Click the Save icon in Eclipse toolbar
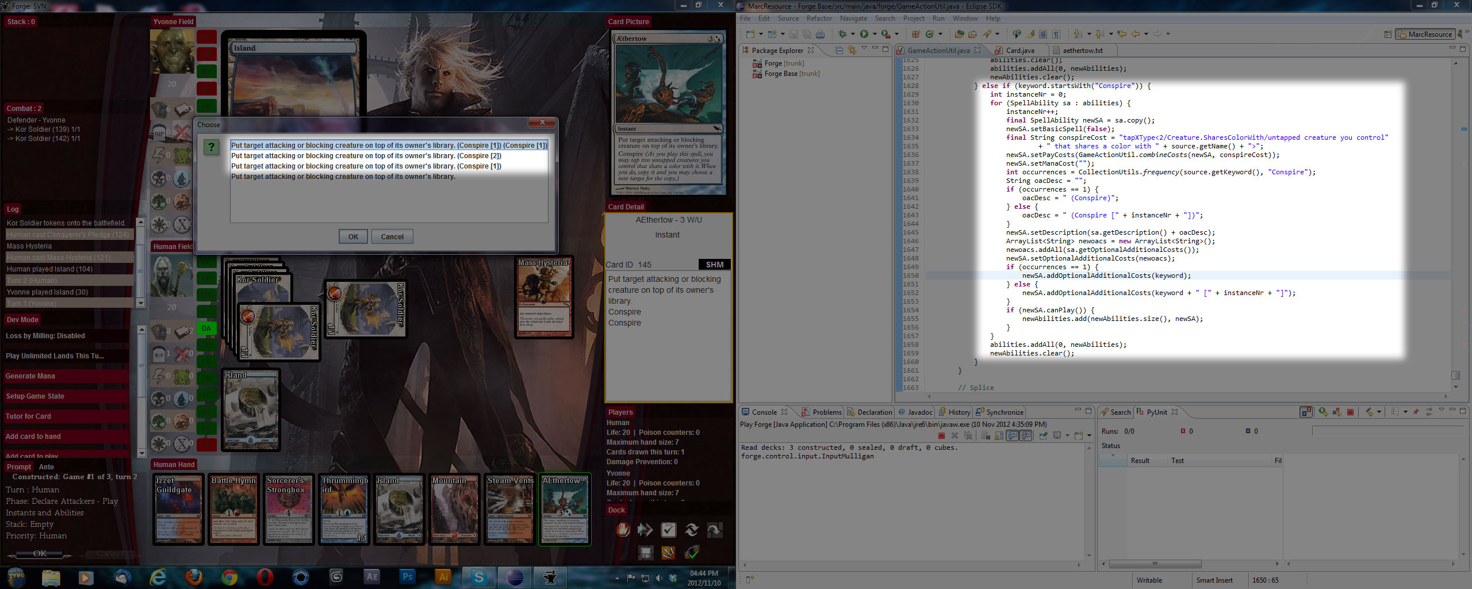The width and height of the screenshot is (1472, 589). pyautogui.click(x=793, y=35)
